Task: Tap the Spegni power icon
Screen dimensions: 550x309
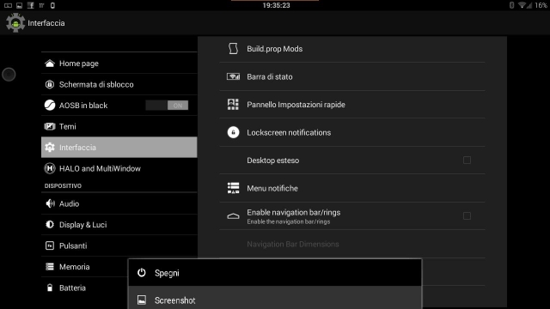Action: pos(142,273)
